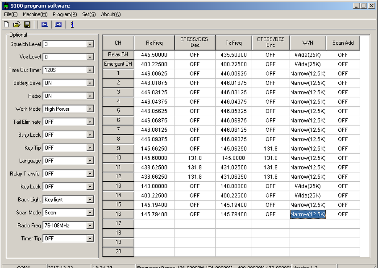Click the New file toolbar icon
Viewport: 378px width, 268px height.
coord(6,25)
